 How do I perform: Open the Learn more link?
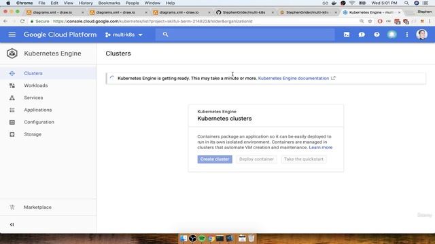[321, 148]
